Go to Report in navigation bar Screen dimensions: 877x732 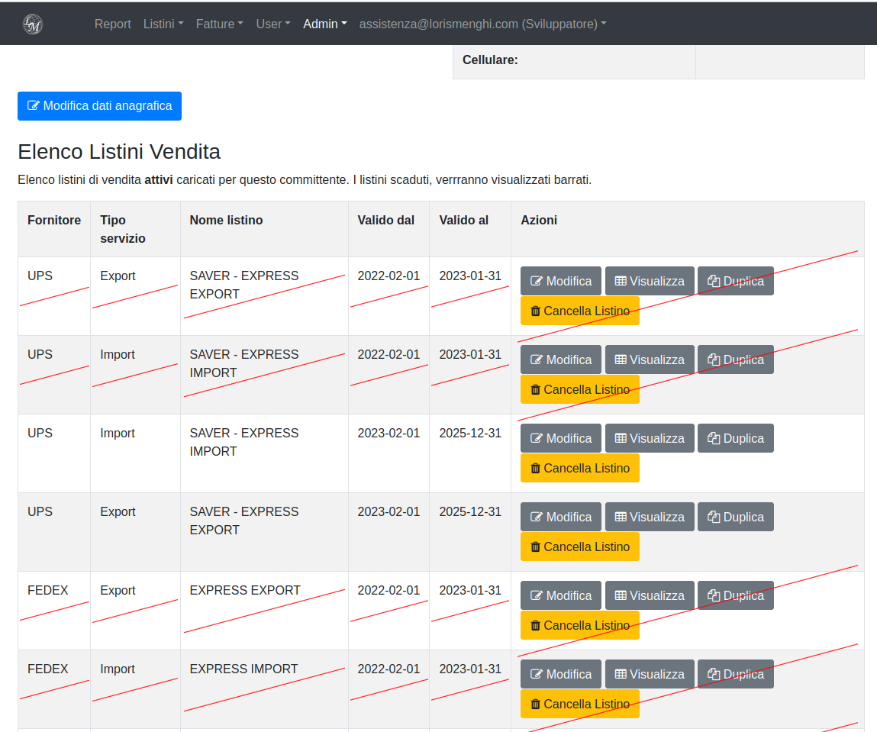click(x=113, y=24)
